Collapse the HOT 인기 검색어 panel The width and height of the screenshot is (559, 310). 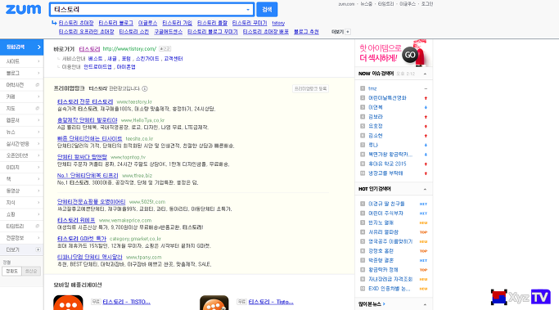[425, 189]
